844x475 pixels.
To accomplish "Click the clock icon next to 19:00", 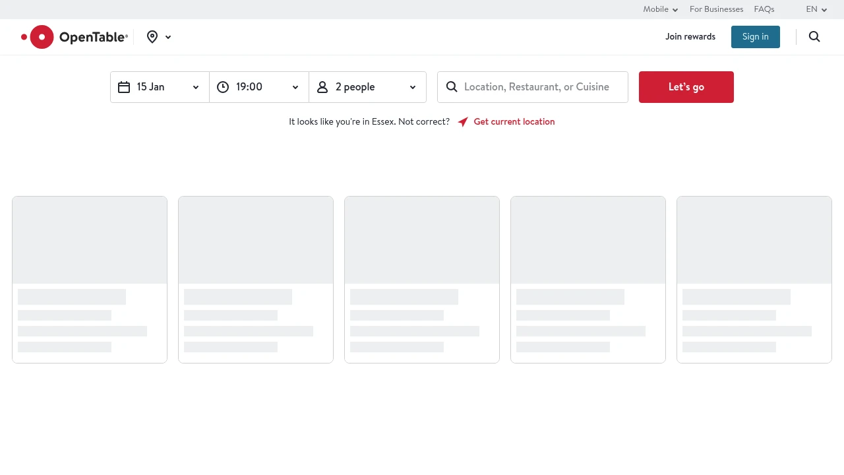I will (223, 86).
